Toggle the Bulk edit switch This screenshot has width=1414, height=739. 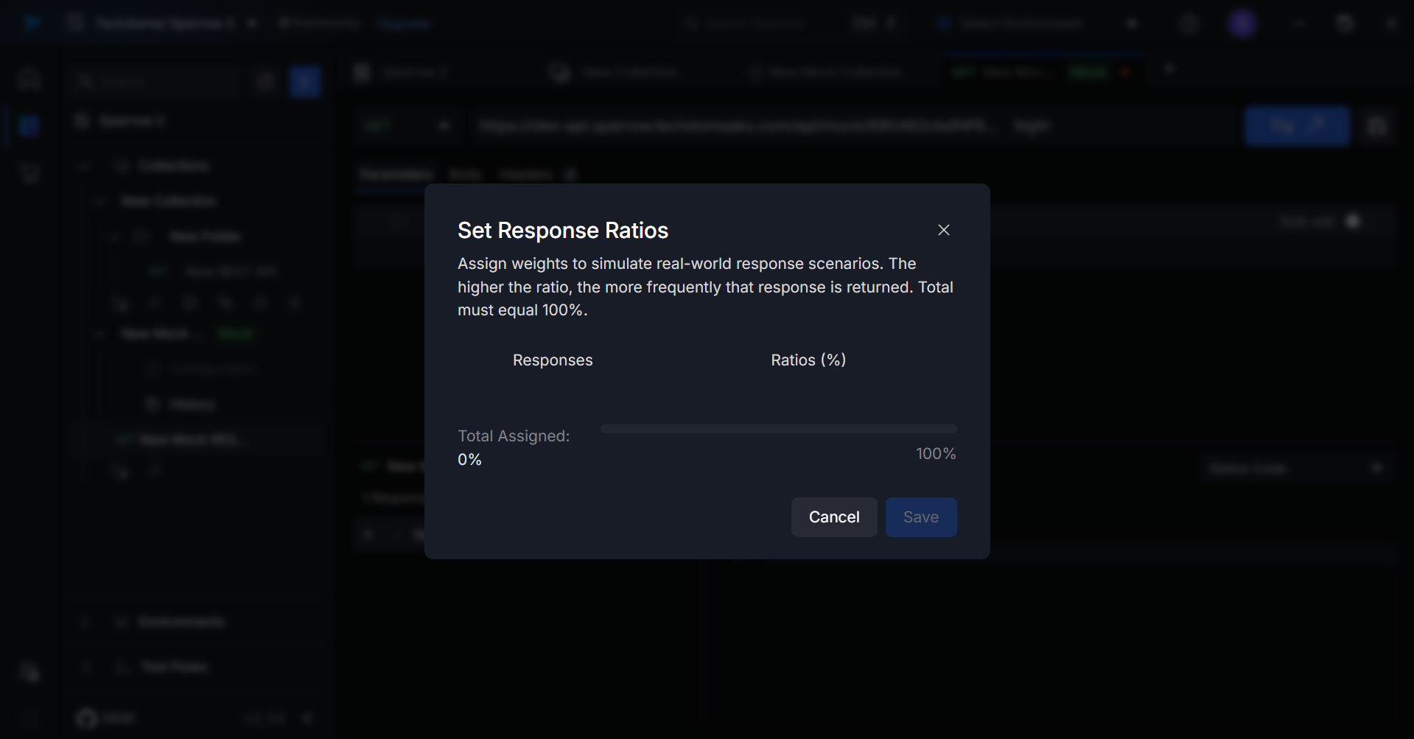(1353, 221)
